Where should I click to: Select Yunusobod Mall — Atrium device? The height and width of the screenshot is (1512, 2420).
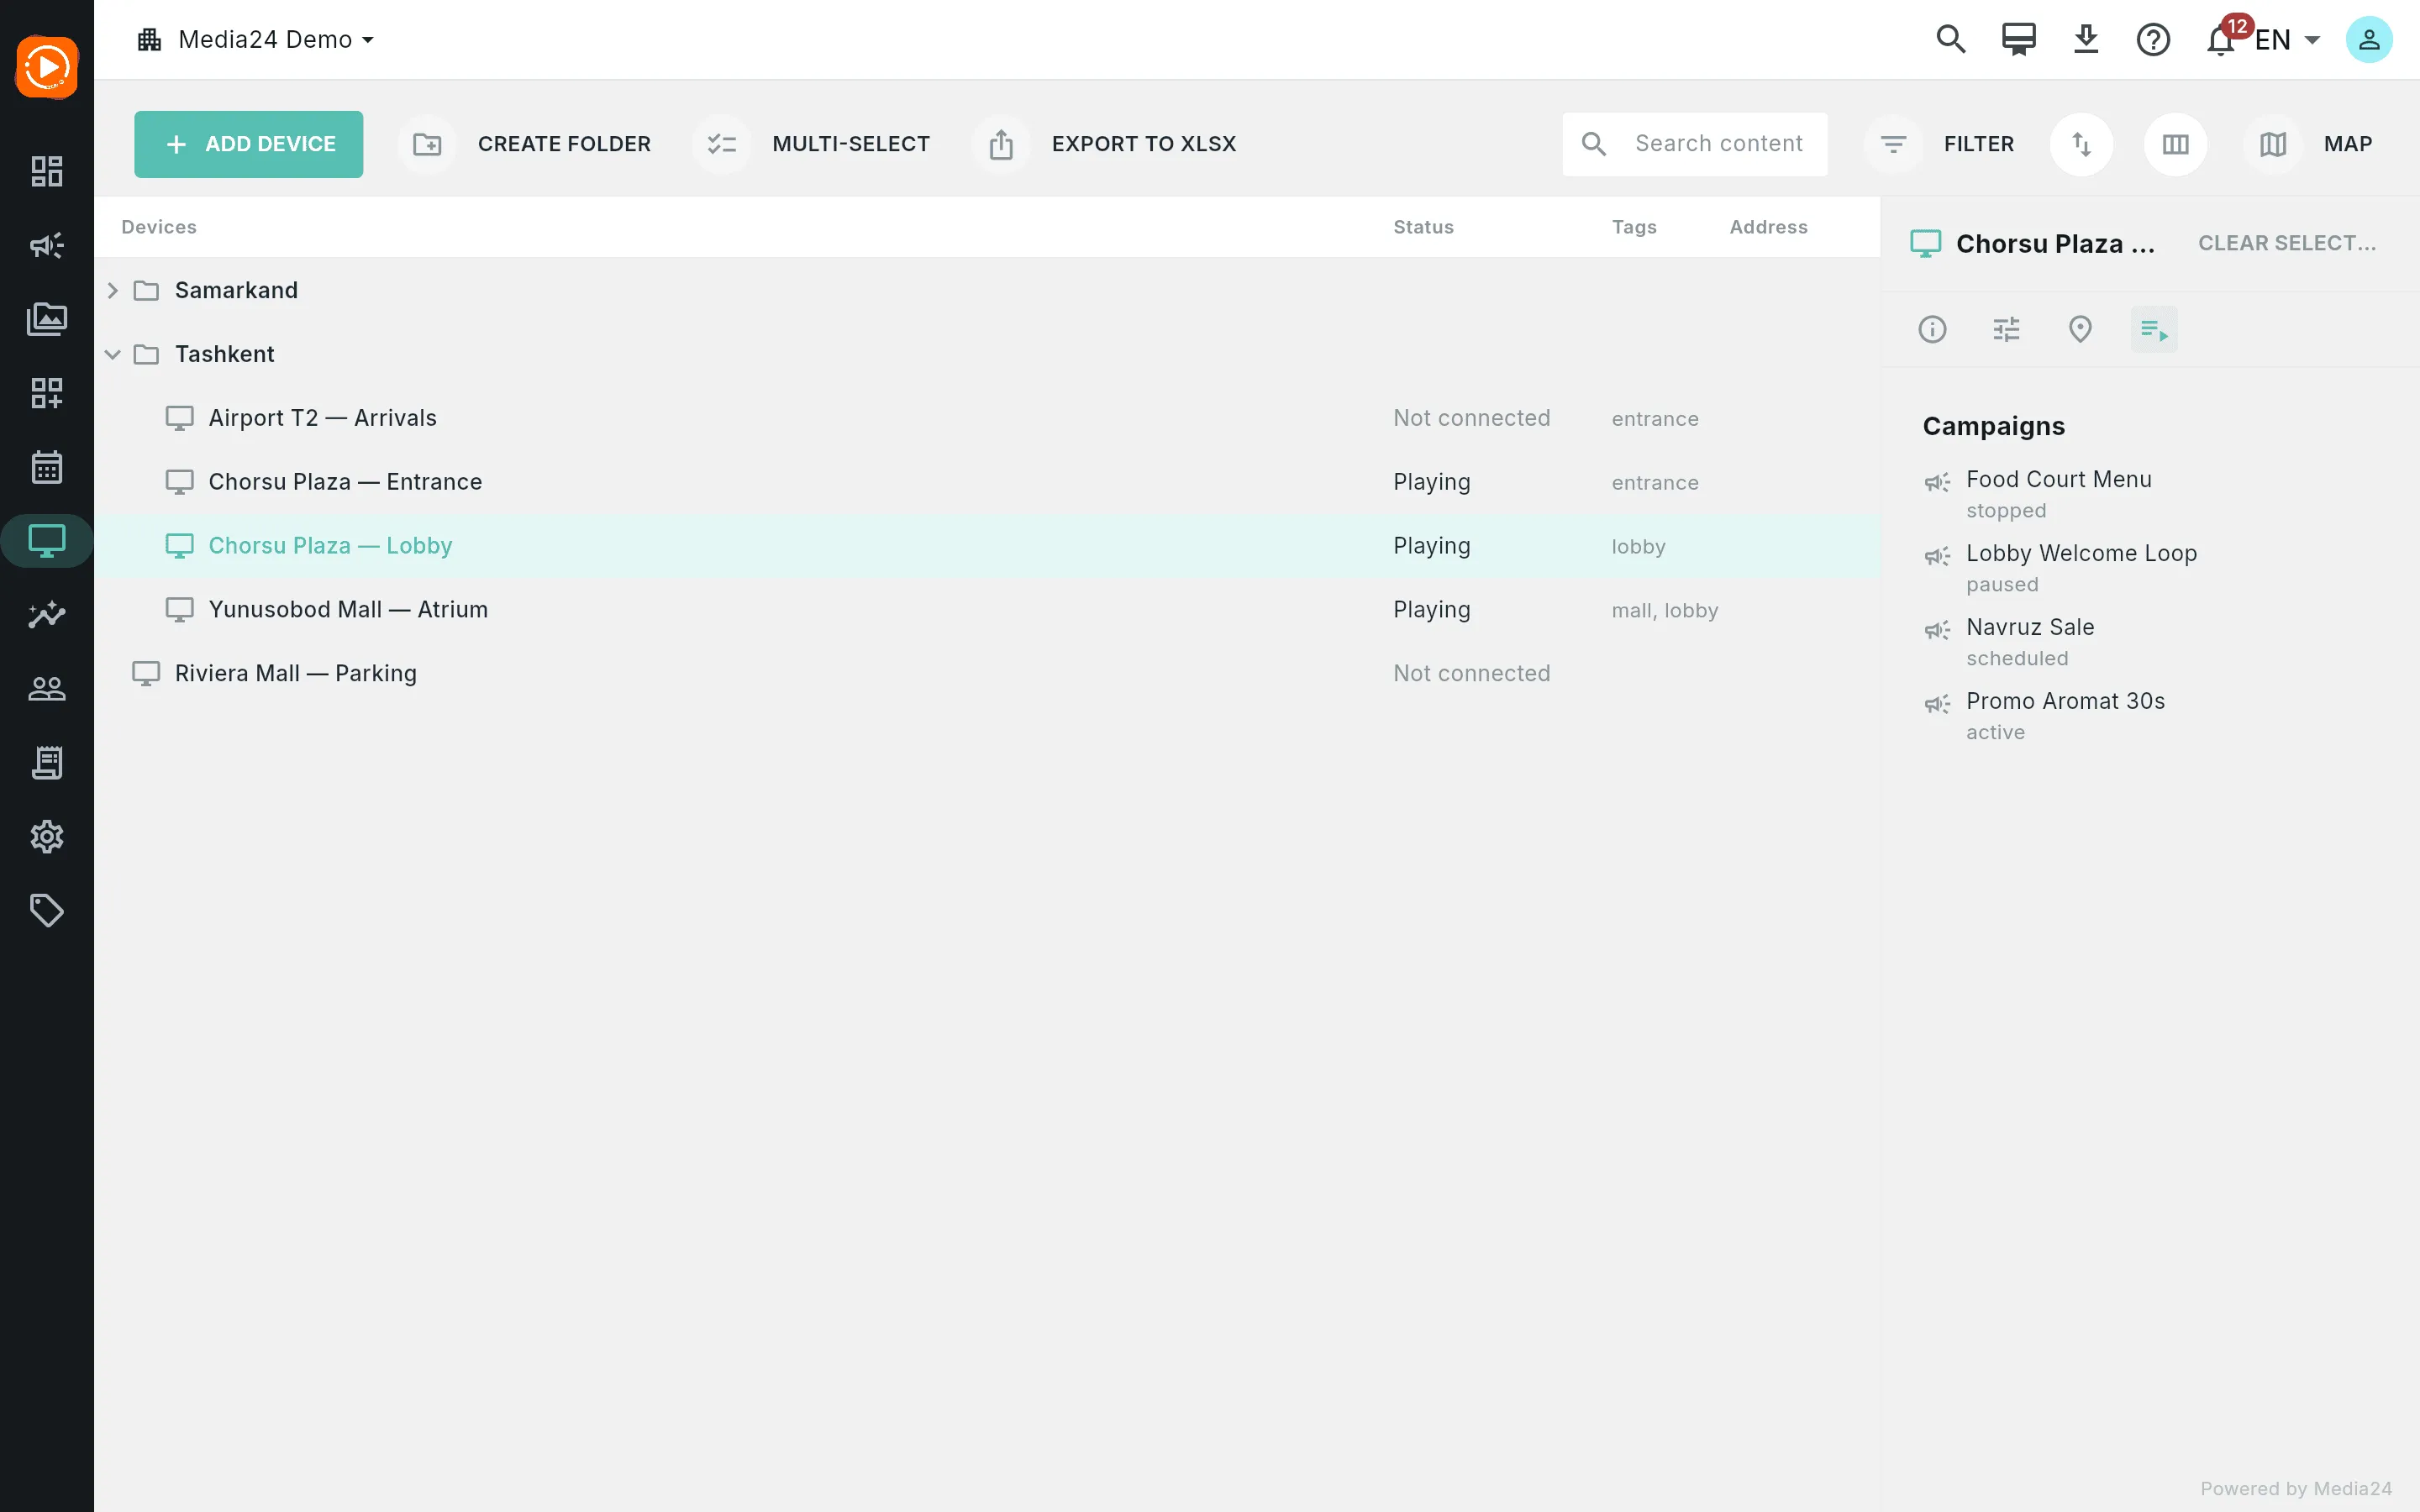[987, 610]
